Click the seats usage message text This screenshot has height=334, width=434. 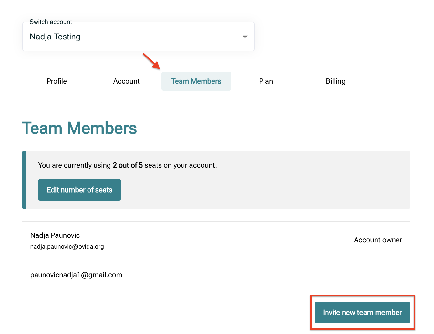click(128, 165)
